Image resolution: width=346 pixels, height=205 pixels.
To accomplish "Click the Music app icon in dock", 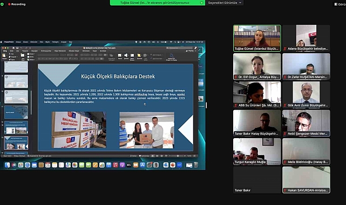I will pos(115,165).
